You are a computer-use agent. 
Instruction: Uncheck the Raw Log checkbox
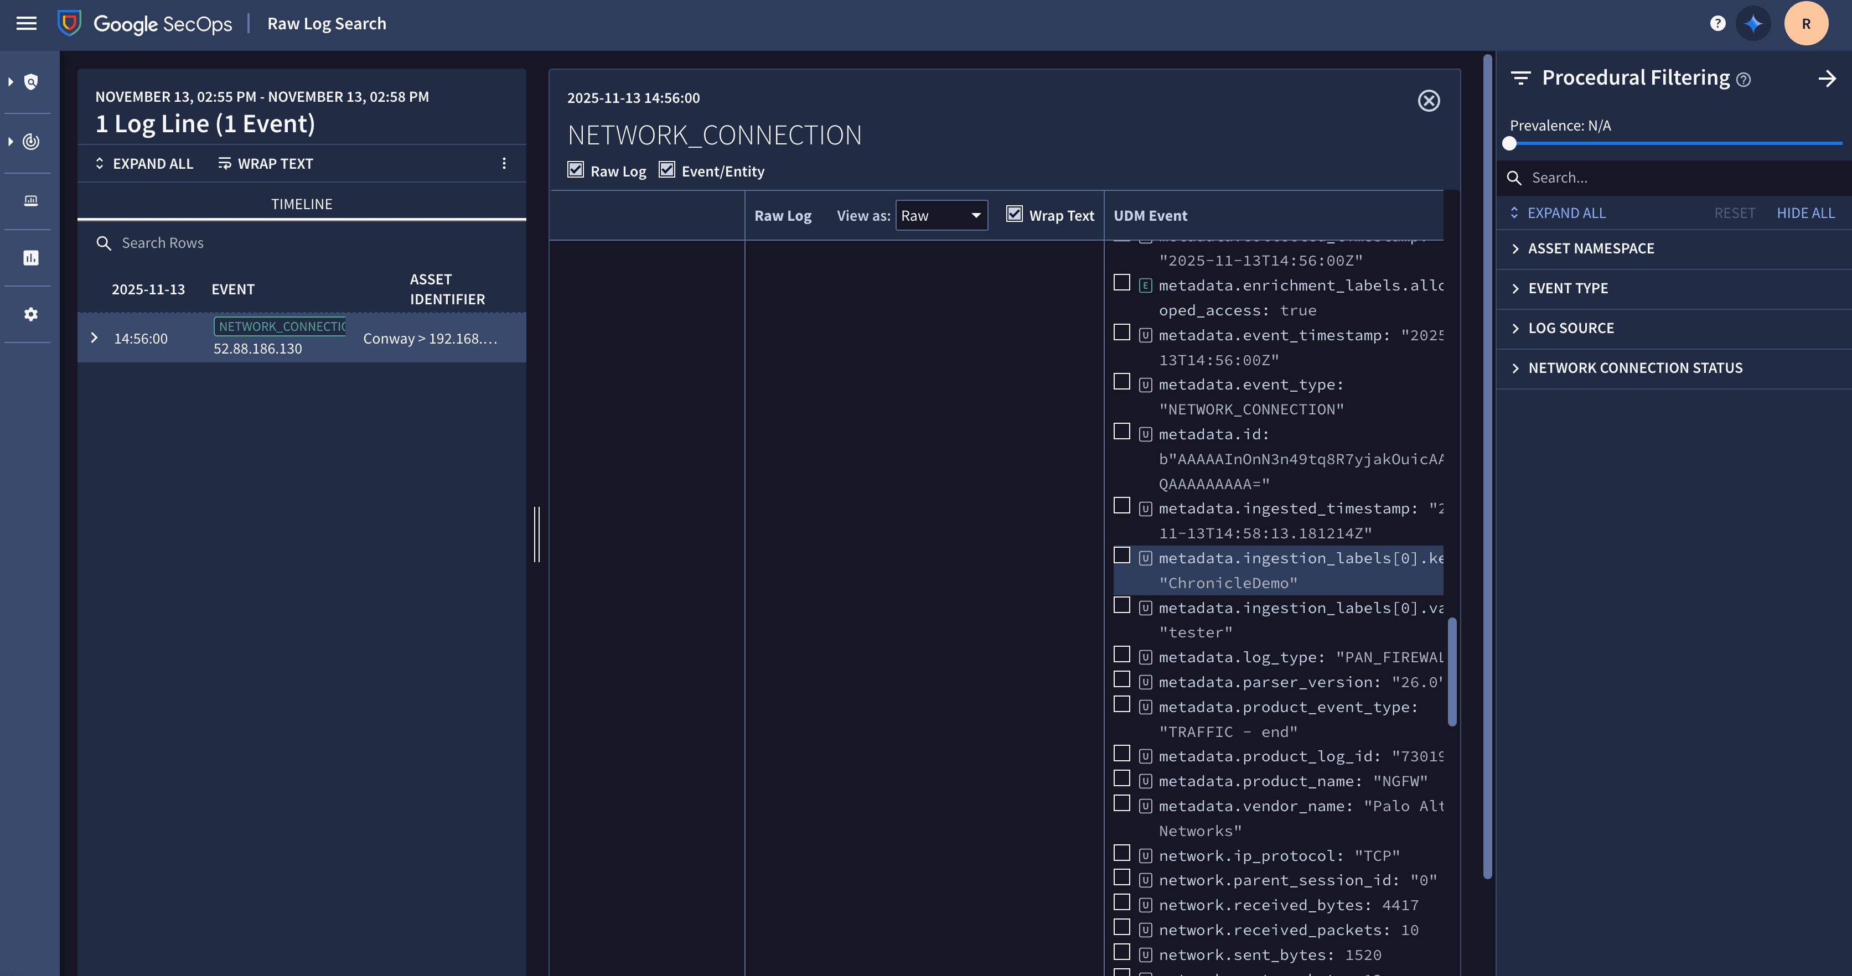(575, 170)
